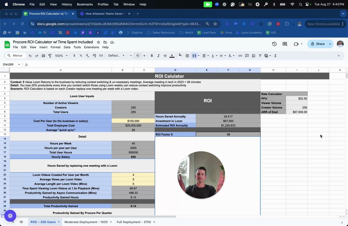
Task: Open the File menu
Action: 15,47
